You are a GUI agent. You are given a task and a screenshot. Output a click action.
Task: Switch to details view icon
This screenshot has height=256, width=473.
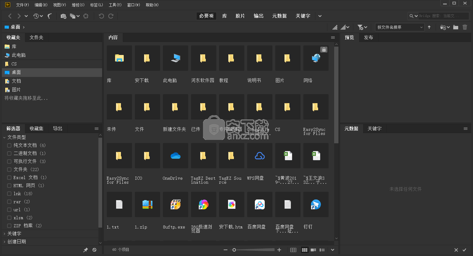click(313, 250)
